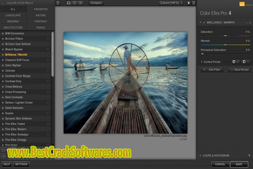The width and height of the screenshot is (253, 169).
Task: Select the TRAVEL category tab
Action: point(41,27)
